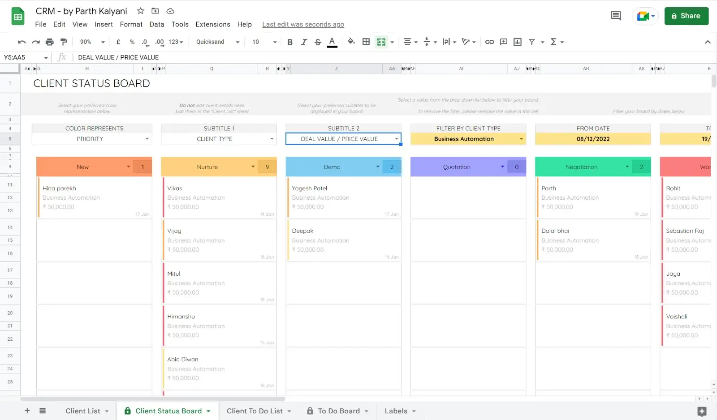Open the File menu
This screenshot has height=420, width=717.
(41, 25)
